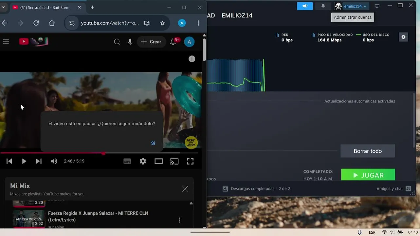The width and height of the screenshot is (420, 236).
Task: Reload the YouTube page
Action: click(36, 23)
